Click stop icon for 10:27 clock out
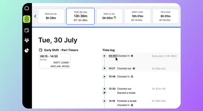Screen dimensions: 203x111 (x=104, y=68)
